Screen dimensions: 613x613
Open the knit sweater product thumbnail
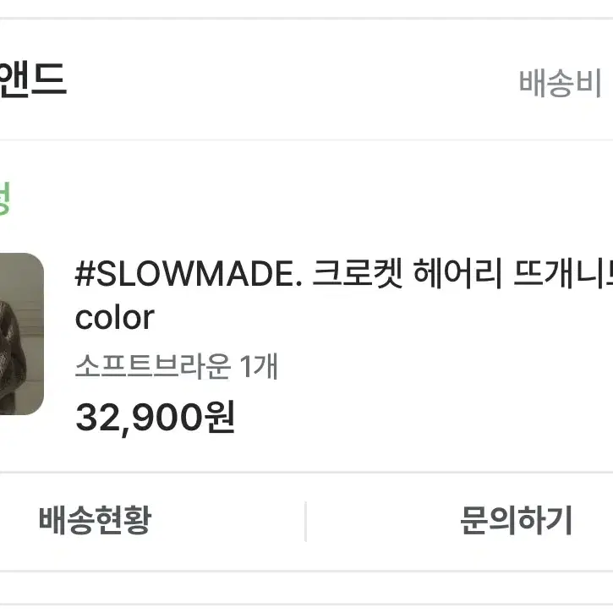point(21,334)
